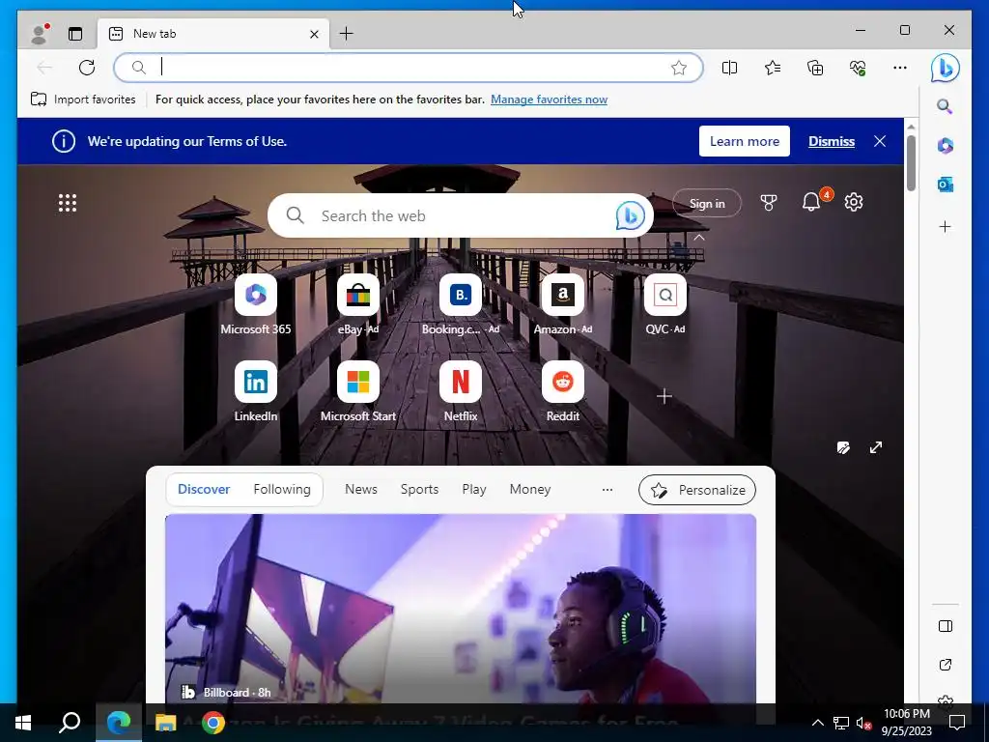This screenshot has width=989, height=742.
Task: Open Settings and more ellipsis menu
Action: point(900,68)
